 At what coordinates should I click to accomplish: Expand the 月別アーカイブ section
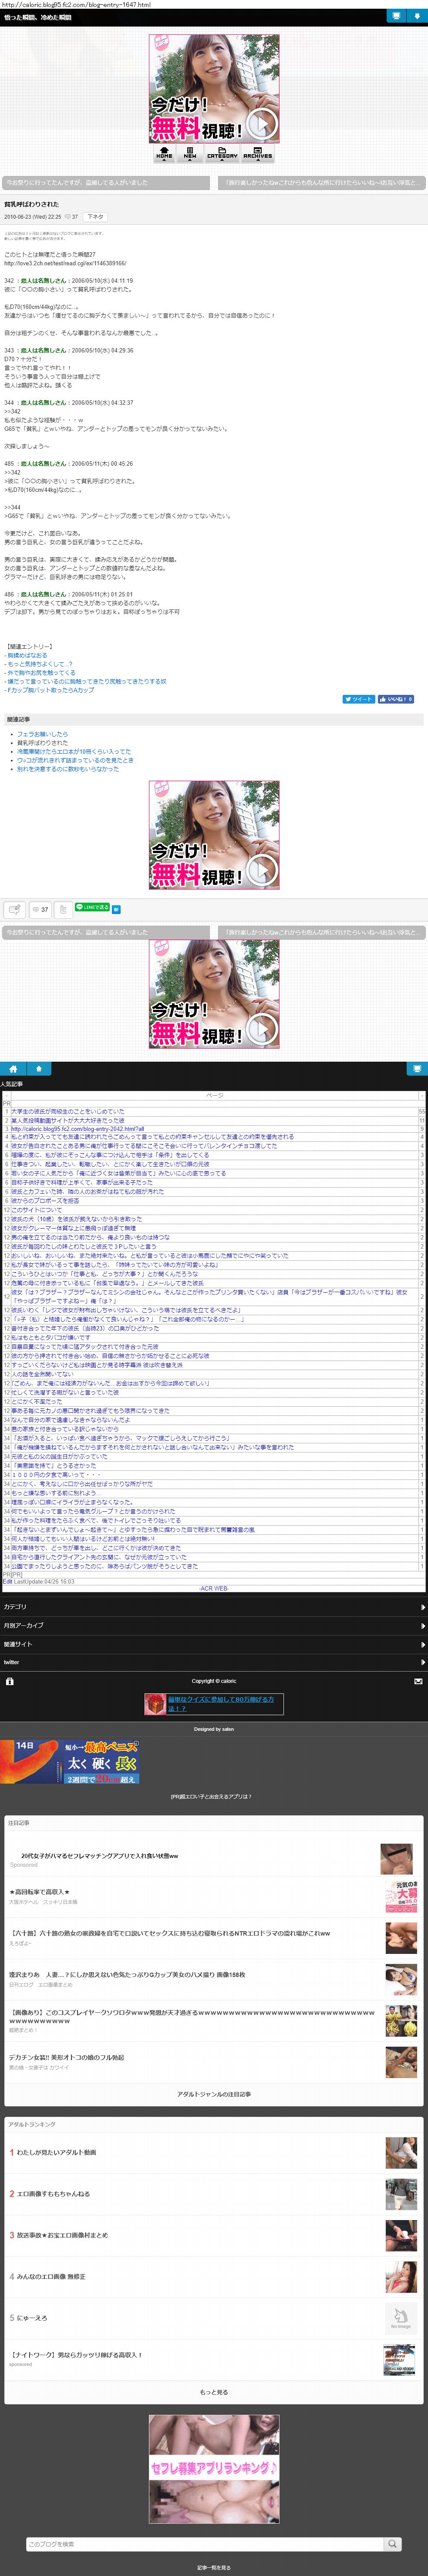click(x=214, y=1625)
